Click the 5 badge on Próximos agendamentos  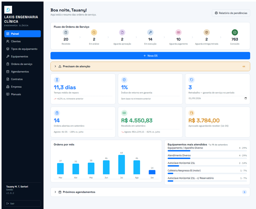pos(244,192)
